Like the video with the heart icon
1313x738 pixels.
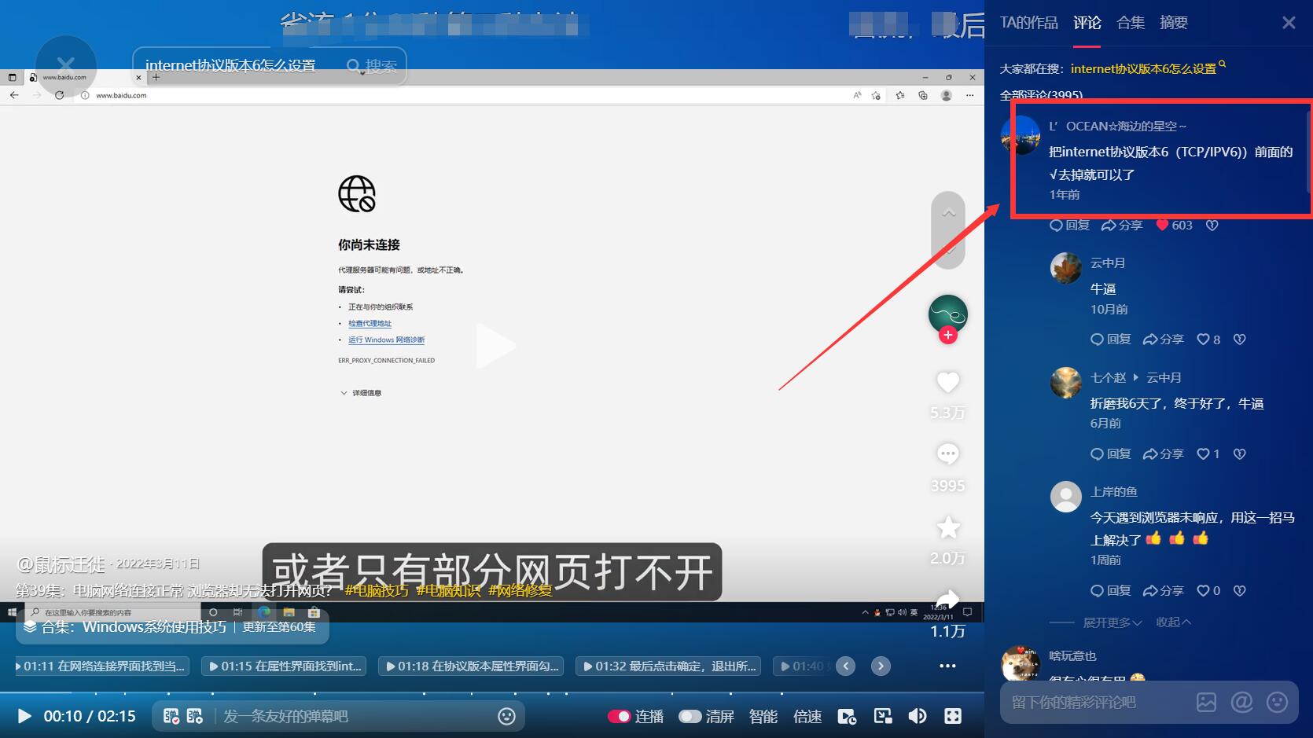coord(948,382)
